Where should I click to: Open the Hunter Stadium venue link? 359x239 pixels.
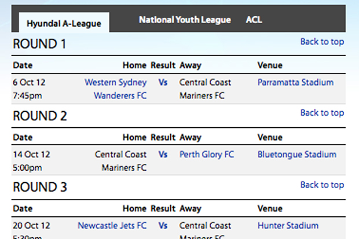pos(288,226)
